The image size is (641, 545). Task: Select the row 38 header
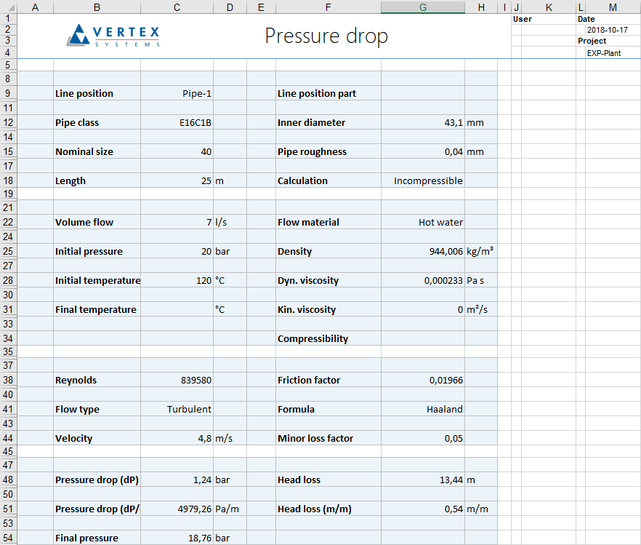(8, 380)
